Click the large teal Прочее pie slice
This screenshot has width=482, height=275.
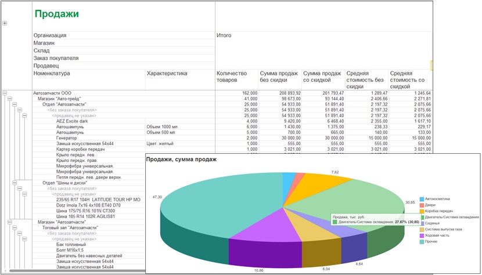215,206
